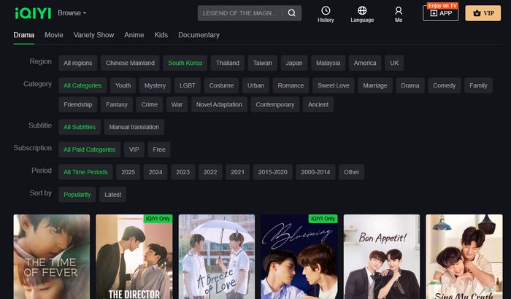Click the iQIYI logo
The width and height of the screenshot is (511, 299).
[33, 13]
